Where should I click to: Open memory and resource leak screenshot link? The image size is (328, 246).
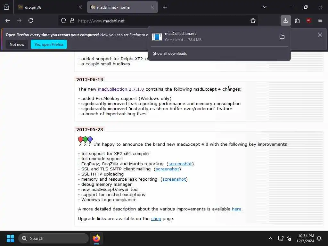(174, 179)
